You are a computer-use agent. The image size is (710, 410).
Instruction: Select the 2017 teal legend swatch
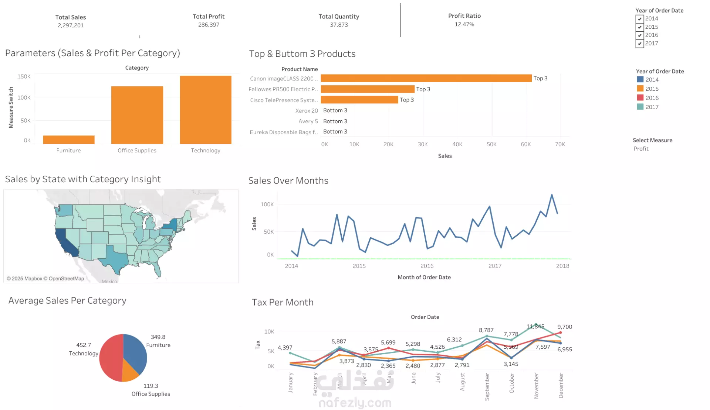[x=640, y=107]
